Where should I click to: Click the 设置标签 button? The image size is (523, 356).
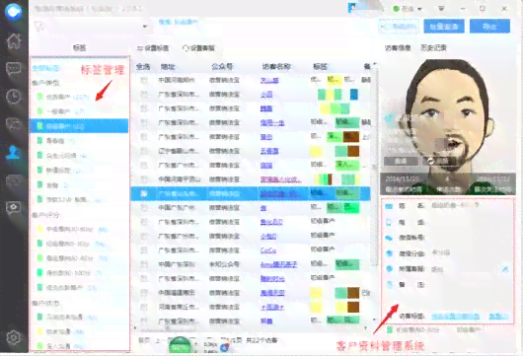[x=153, y=48]
